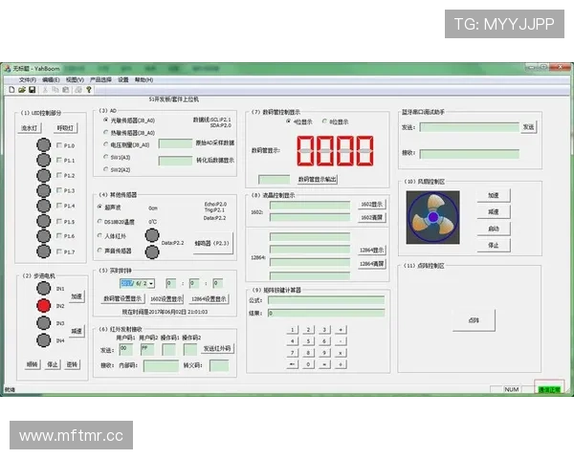
Task: Open the real-time clock date dropdown
Action: 151,283
